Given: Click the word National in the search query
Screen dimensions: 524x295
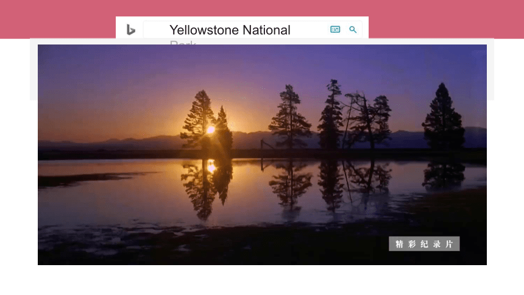Looking at the screenshot, I should 266,30.
